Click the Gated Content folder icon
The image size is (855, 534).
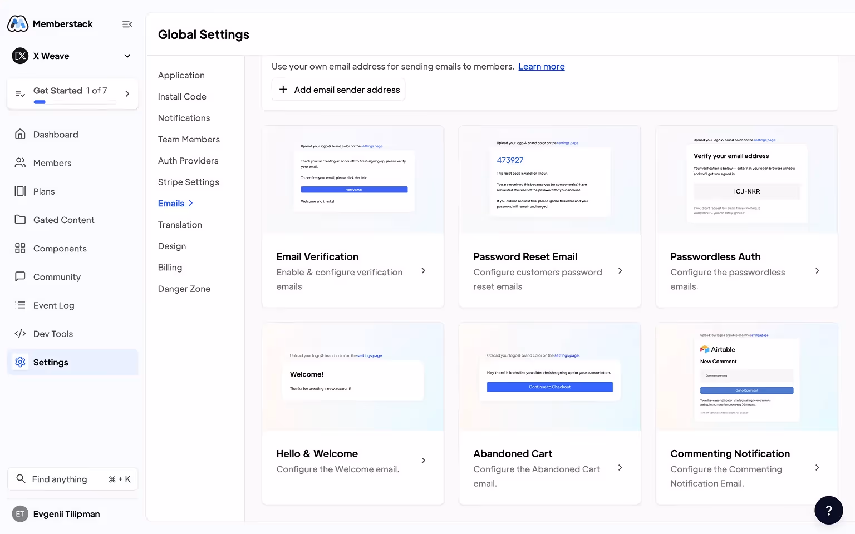(x=20, y=219)
